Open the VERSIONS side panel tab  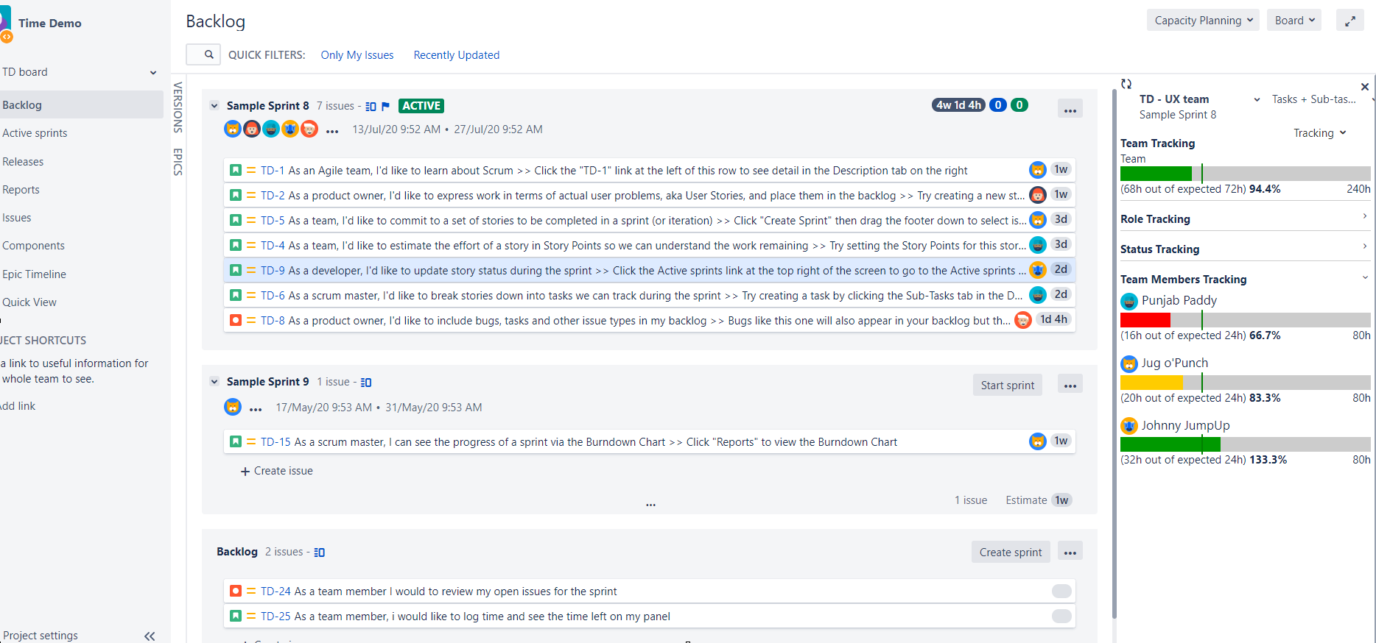[178, 107]
